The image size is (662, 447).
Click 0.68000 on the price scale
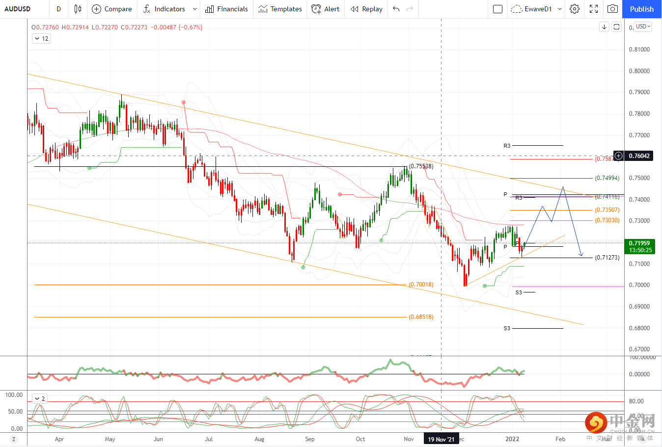639,328
